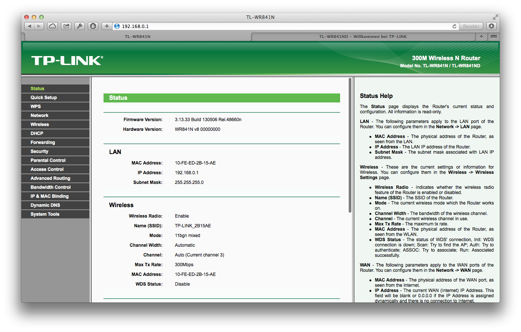Click the Status Help heading
This screenshot has width=521, height=332.
click(376, 96)
